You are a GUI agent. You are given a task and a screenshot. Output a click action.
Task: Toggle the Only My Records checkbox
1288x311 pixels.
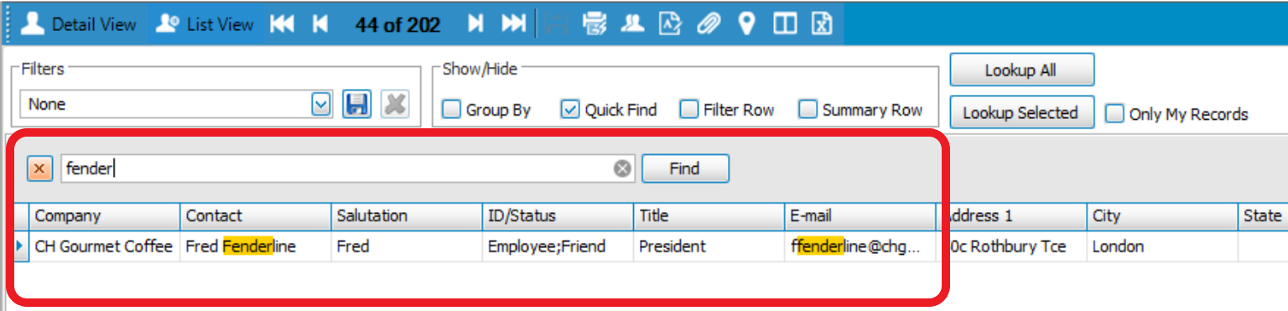pyautogui.click(x=1114, y=114)
